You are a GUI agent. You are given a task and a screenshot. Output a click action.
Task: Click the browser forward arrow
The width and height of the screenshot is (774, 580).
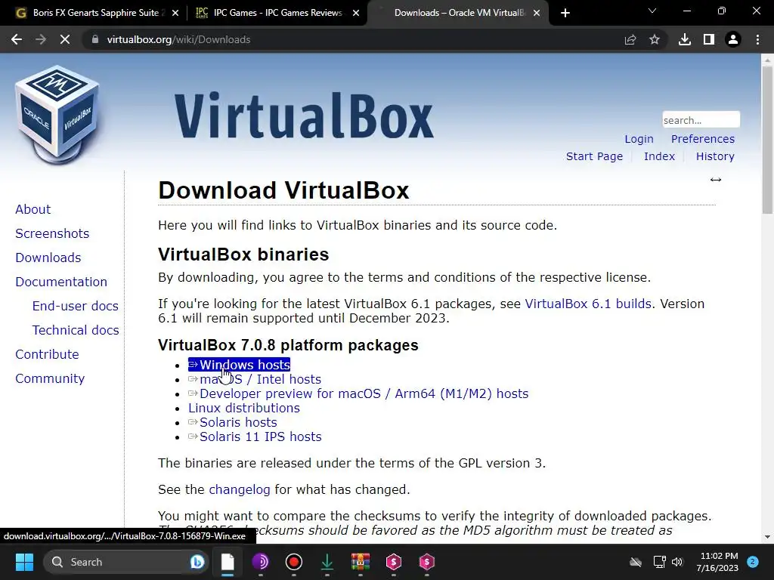coord(41,39)
